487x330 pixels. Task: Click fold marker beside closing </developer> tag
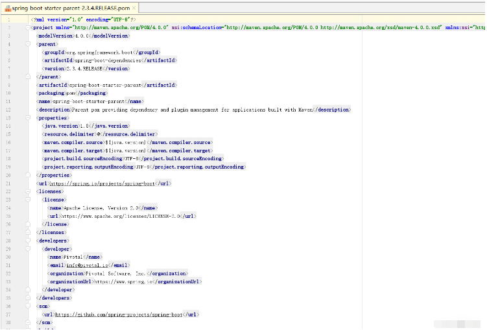[x=28, y=290]
